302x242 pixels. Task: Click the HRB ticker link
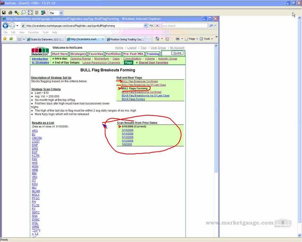tap(35, 170)
